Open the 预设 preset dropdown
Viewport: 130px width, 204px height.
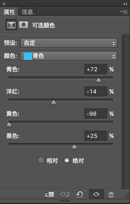tap(69, 43)
